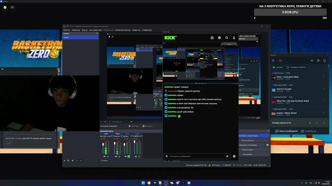Open the globe icon in Kick chat
This screenshot has width=332, height=186.
click(219, 38)
